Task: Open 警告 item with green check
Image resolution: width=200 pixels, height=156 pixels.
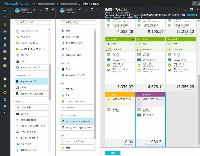Action: (77, 148)
